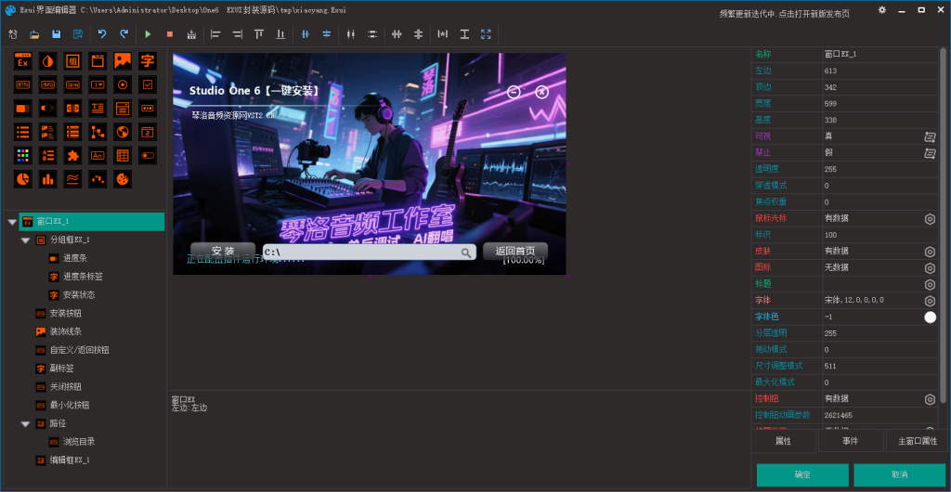Viewport: 951px width, 492px height.
Task: Select the IMG image button component
Action: 48,84
